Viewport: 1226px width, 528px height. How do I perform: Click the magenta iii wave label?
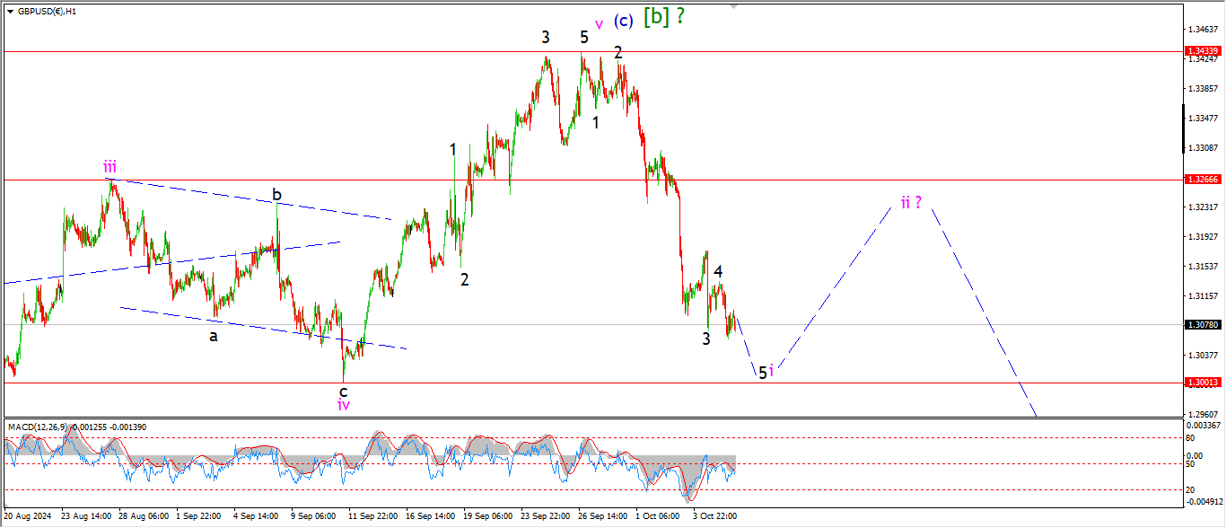[109, 166]
